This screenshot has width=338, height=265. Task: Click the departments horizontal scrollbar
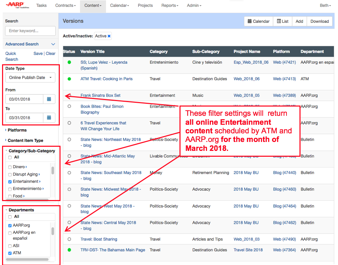27,260
